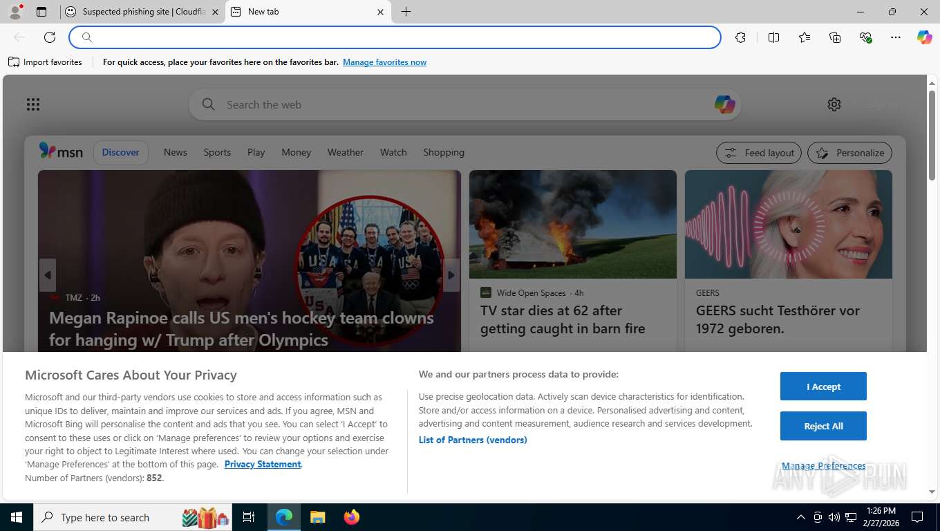Open the Weather feed tab
Viewport: 940px width, 531px height.
coord(346,152)
